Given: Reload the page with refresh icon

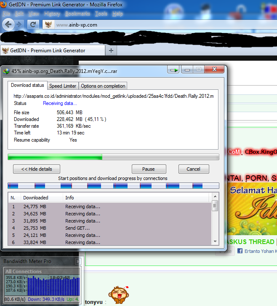Looking at the screenshot, I should tap(33, 24).
